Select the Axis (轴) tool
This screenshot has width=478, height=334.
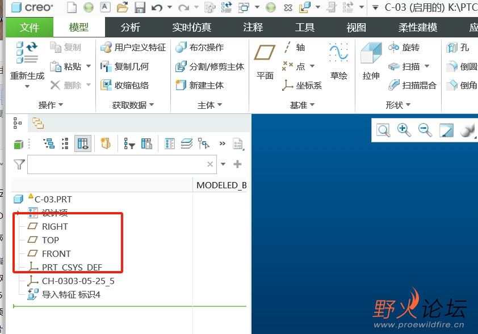[294, 47]
